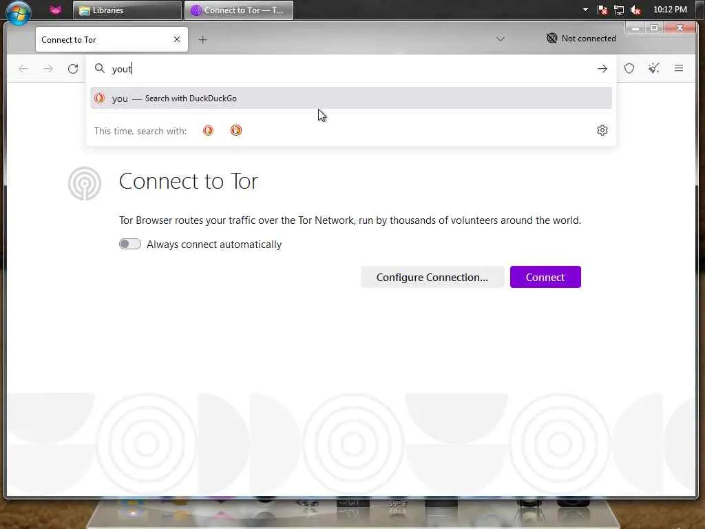The width and height of the screenshot is (705, 529).
Task: Click the 'Connect to Tor' page heading
Action: (189, 181)
